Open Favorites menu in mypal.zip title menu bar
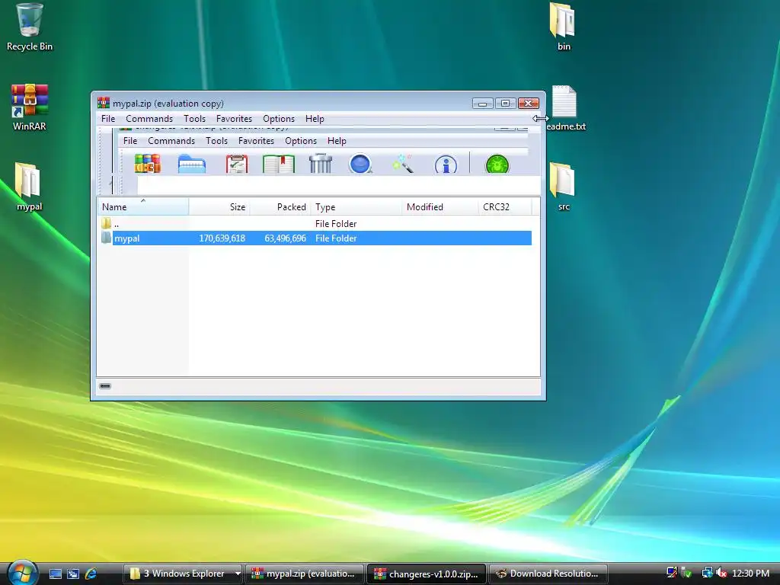 [234, 118]
